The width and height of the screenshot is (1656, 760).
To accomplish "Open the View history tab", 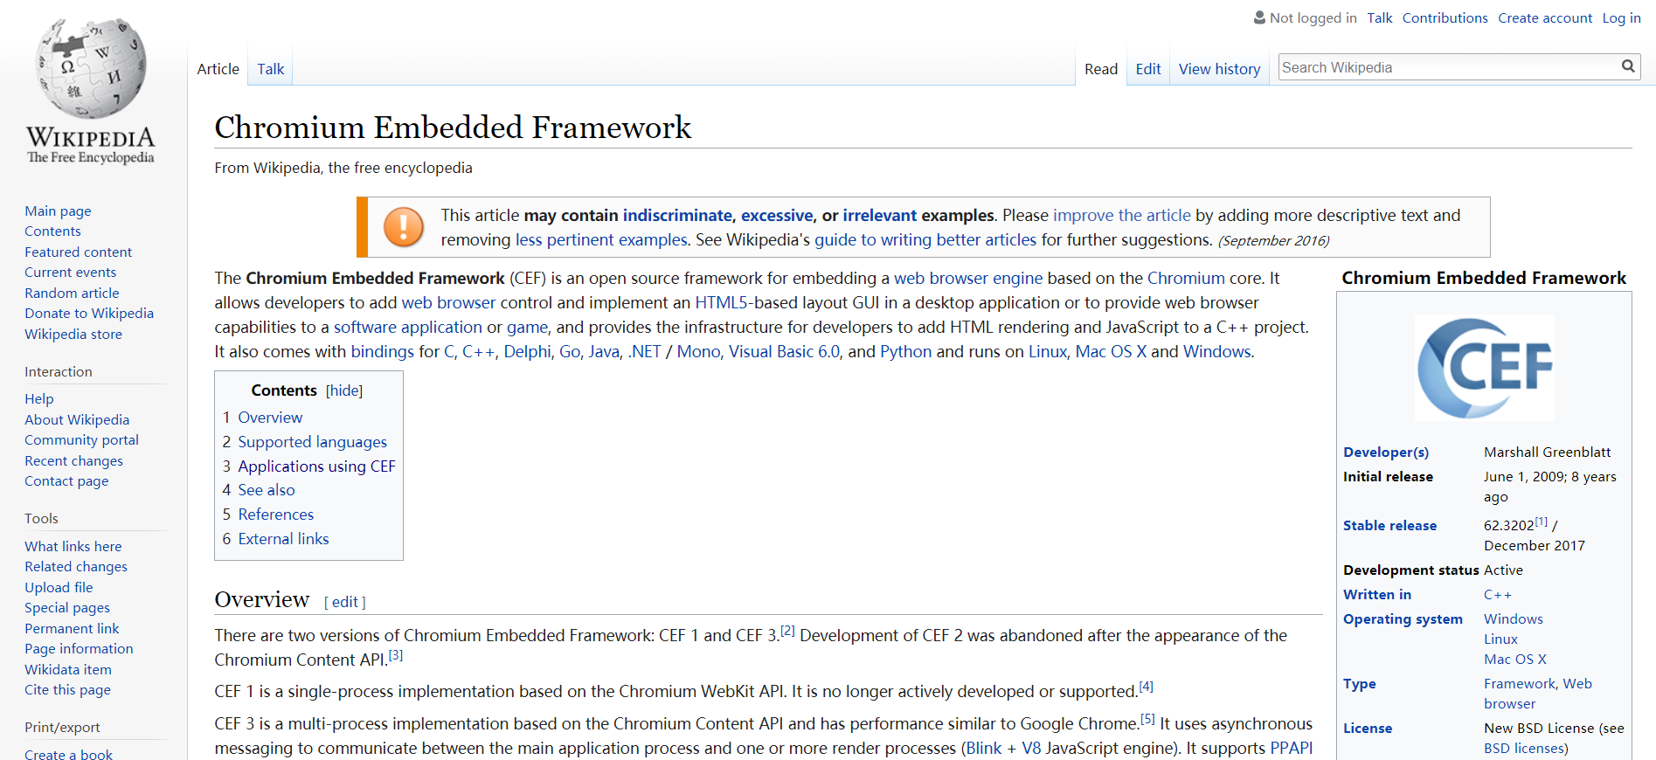I will click(1219, 69).
